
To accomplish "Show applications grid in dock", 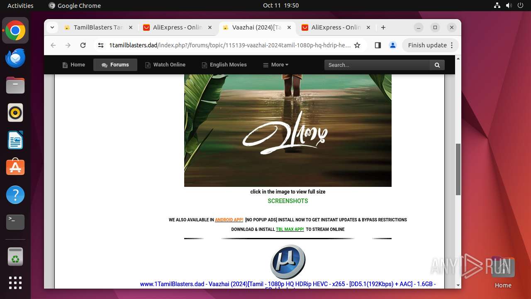I will [15, 283].
